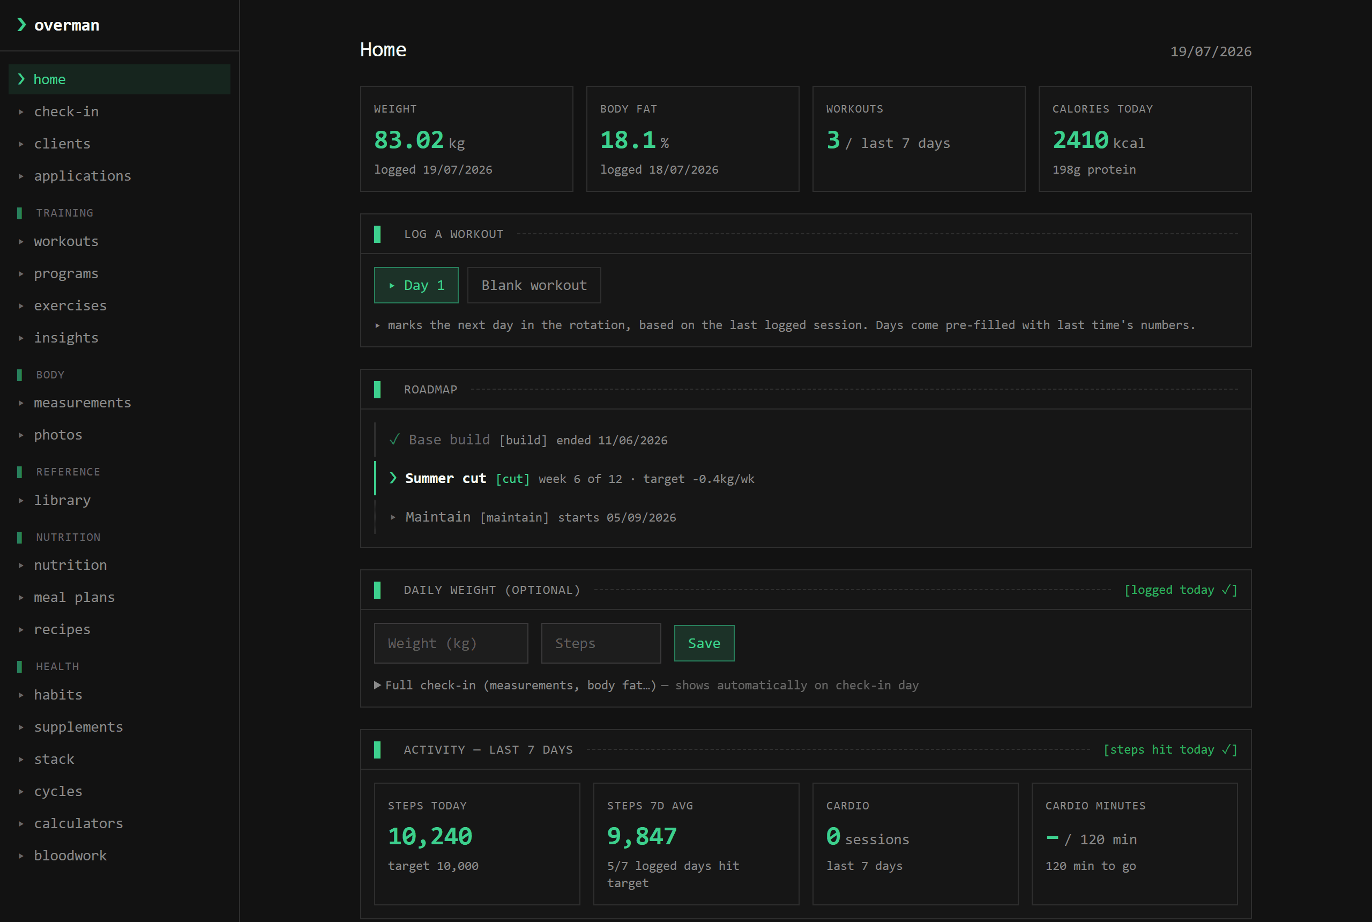This screenshot has height=922, width=1372.
Task: Open supplements page
Action: click(120, 727)
